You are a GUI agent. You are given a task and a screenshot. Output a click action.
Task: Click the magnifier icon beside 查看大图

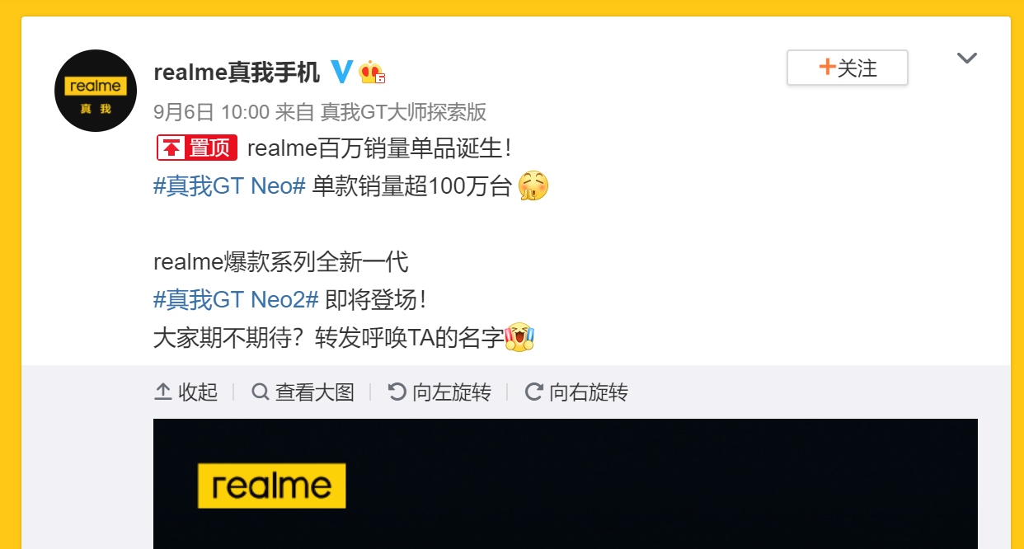click(x=261, y=392)
